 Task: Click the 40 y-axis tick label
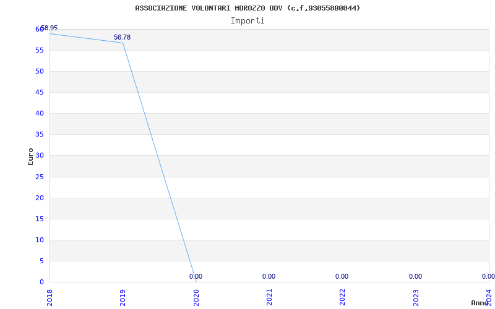pos(40,113)
